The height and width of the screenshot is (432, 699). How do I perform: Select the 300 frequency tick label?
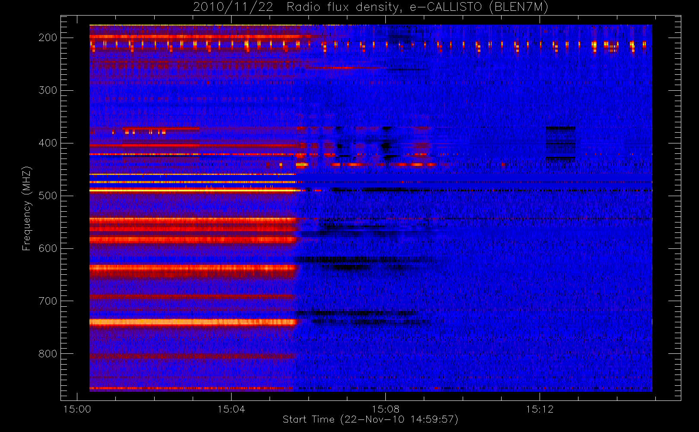coord(48,90)
